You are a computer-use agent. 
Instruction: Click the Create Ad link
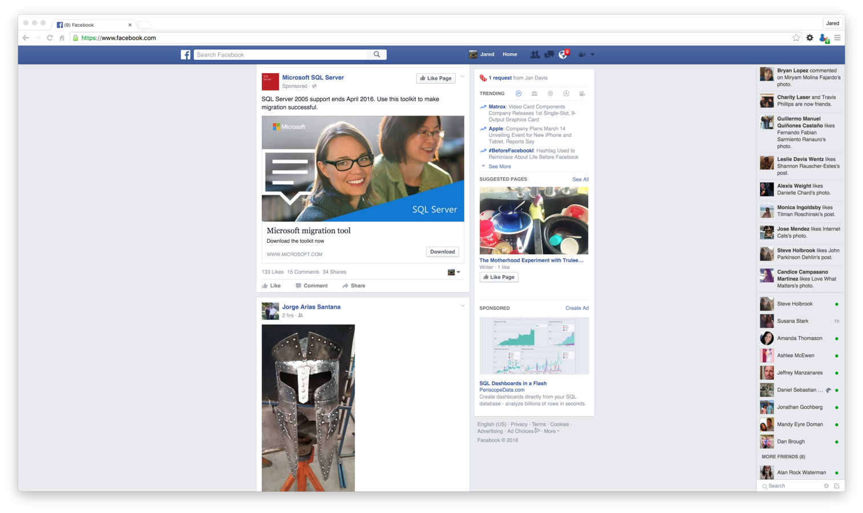point(577,308)
